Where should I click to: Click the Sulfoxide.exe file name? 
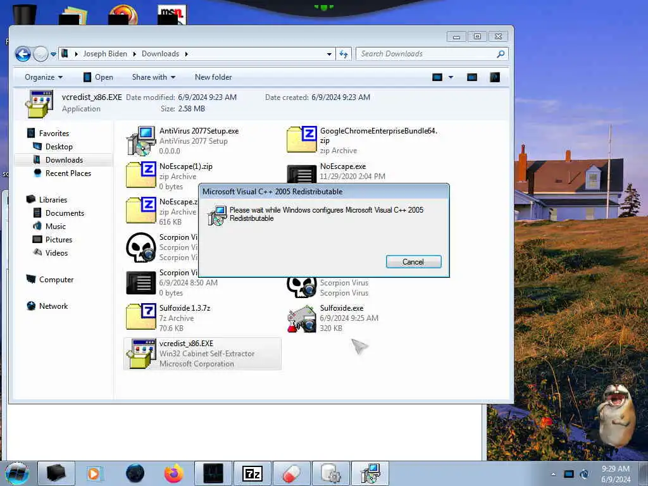tap(342, 308)
